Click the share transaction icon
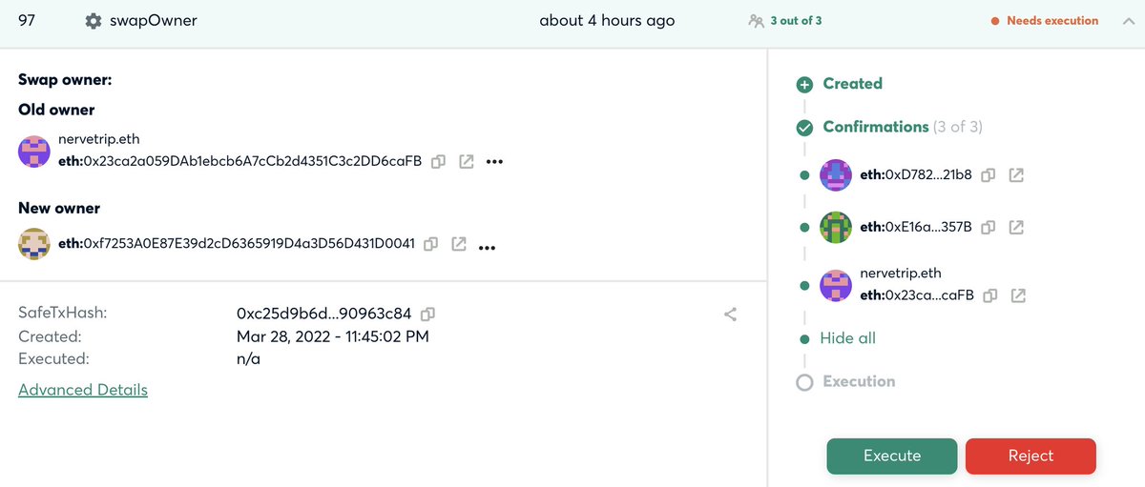 point(730,314)
